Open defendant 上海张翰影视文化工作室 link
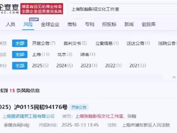This screenshot has width=177, height=133. pyautogui.click(x=99, y=116)
